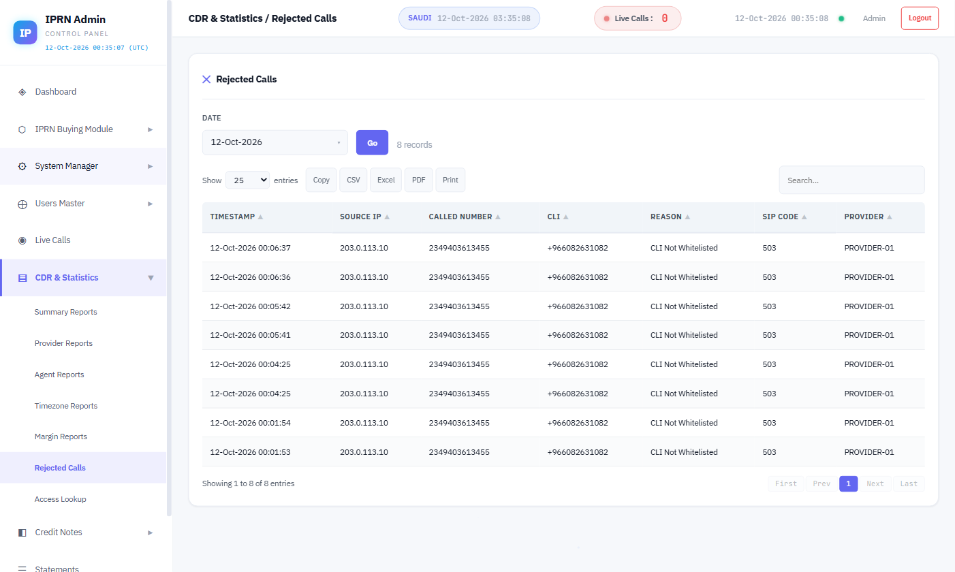955x572 pixels.
Task: Click the Credit Notes icon
Action: (22, 533)
